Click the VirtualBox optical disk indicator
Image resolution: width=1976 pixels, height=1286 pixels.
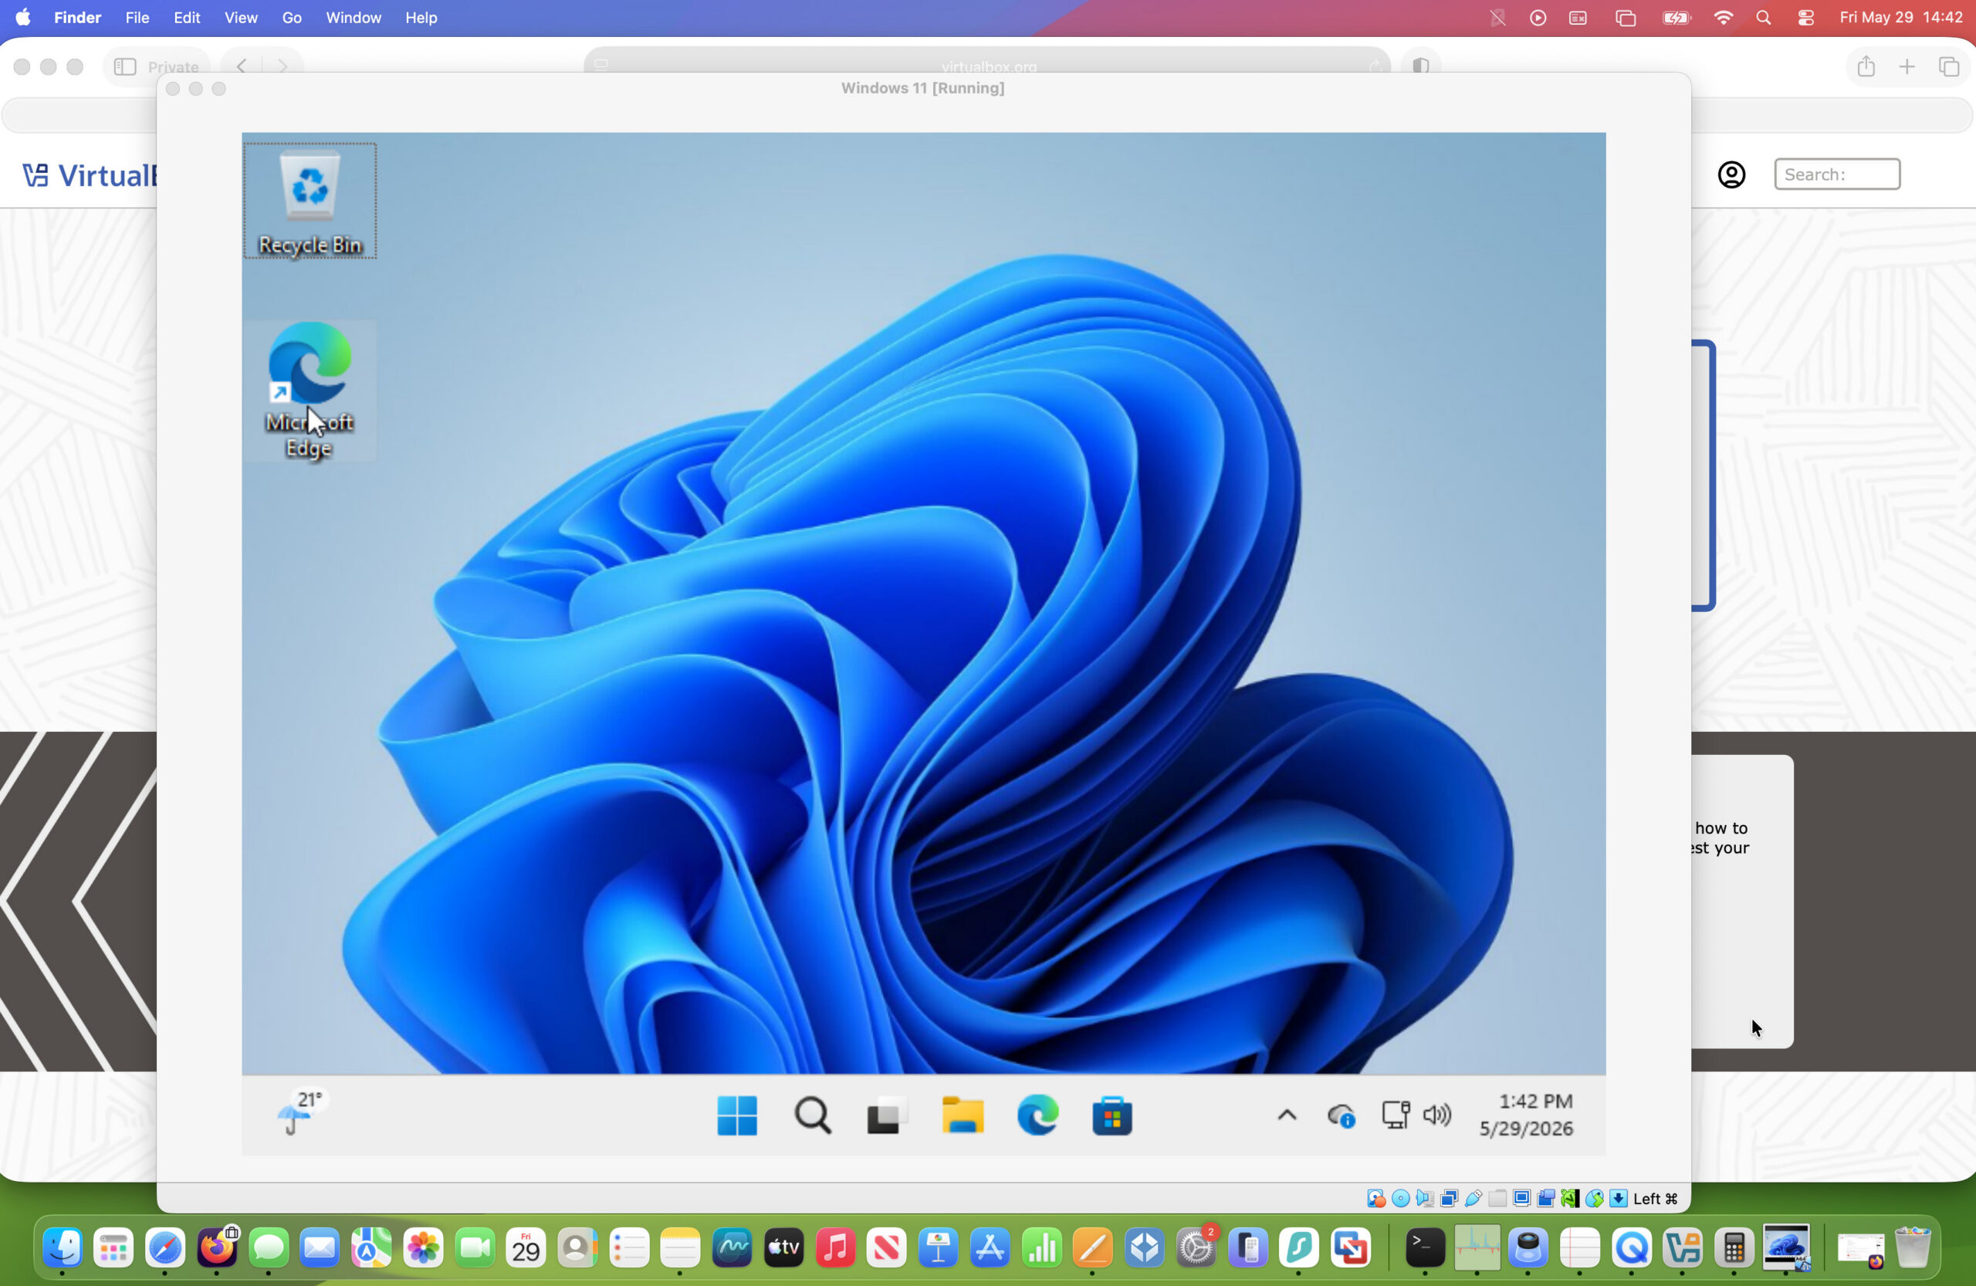coord(1401,1198)
